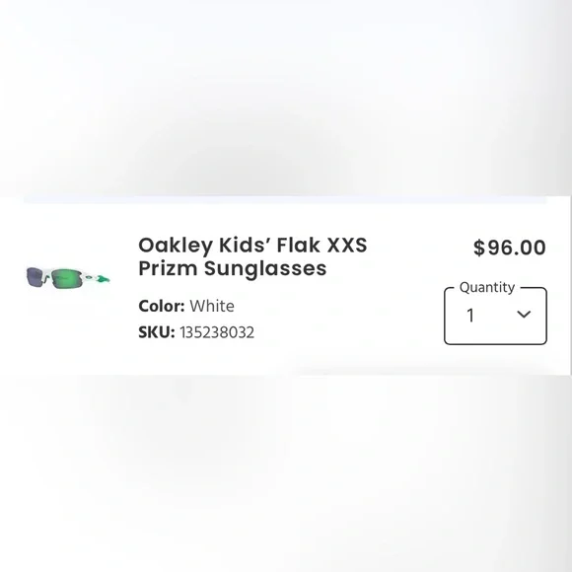
Task: Click the white frame bridge of sunglasses image
Action: pos(47,275)
